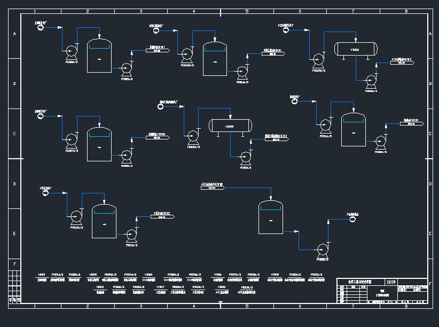This screenshot has height=327, width=439.
Task: Select the discharge pump in grid zone E3
Action: pyautogui.click(x=131, y=235)
